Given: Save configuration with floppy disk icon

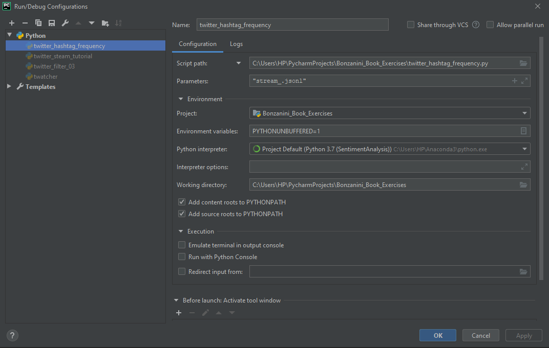Looking at the screenshot, I should pos(51,23).
